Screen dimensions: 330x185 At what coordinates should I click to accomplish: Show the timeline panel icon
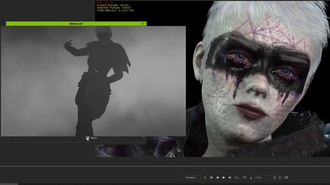286,177
